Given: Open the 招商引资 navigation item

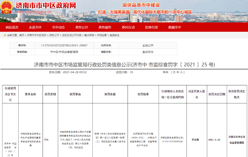Looking at the screenshot, I should (151, 28).
